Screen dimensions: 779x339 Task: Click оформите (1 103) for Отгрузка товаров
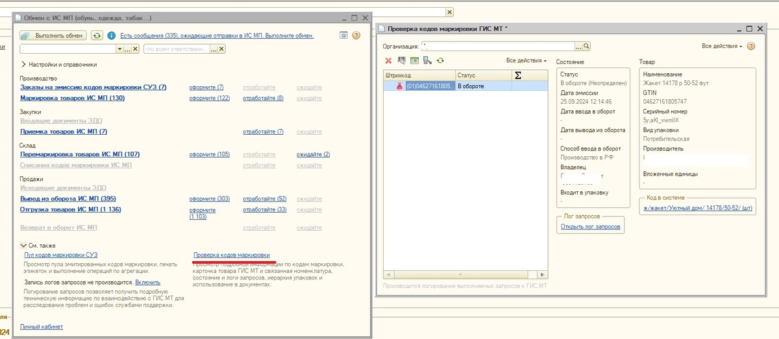203,213
